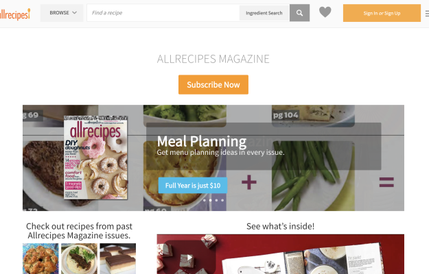Play the magazine preview video
The width and height of the screenshot is (429, 274).
(189, 257)
